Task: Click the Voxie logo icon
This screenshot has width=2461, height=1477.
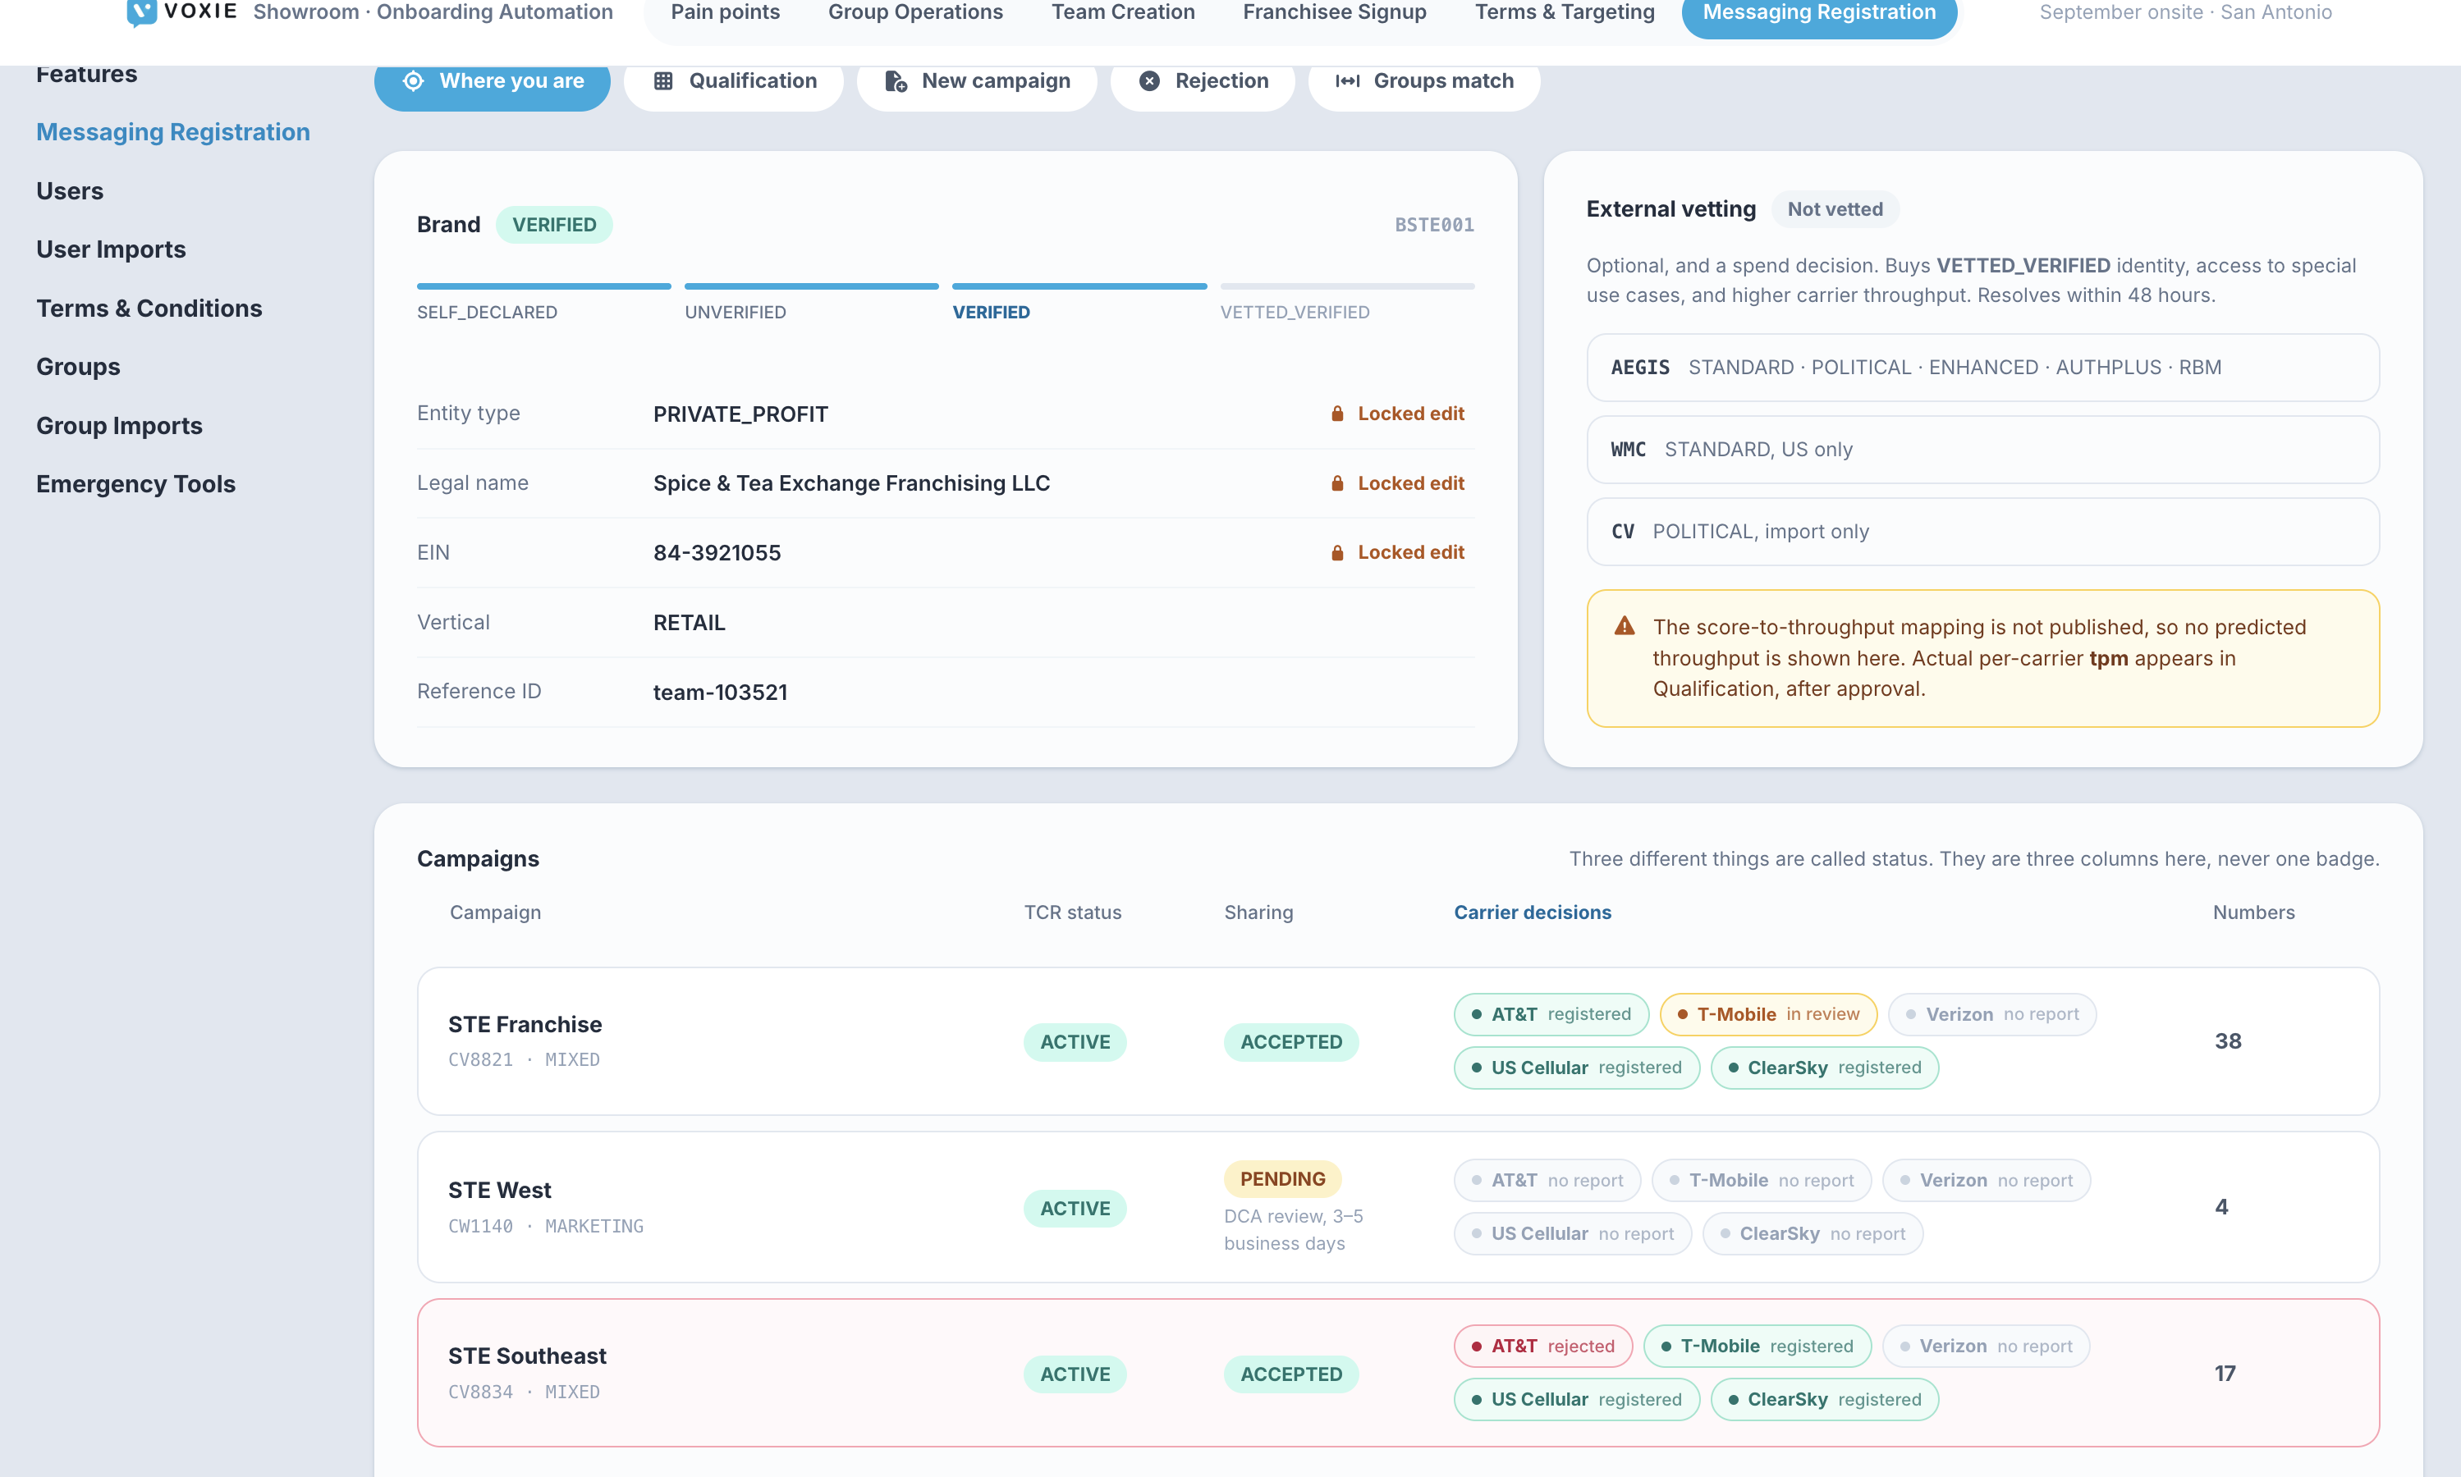Action: click(x=141, y=13)
